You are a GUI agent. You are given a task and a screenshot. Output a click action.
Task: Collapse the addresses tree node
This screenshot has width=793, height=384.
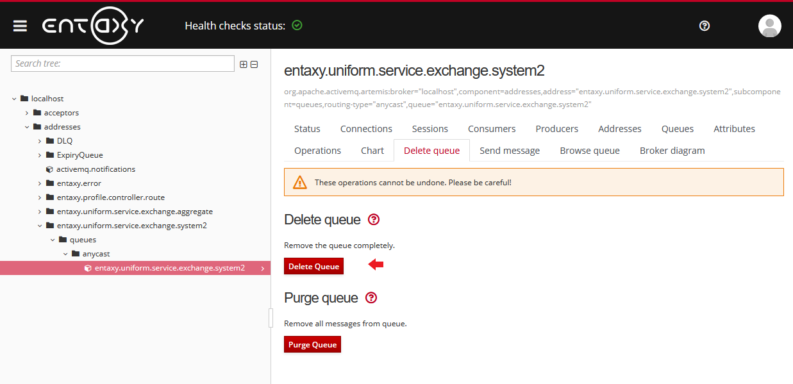point(27,127)
